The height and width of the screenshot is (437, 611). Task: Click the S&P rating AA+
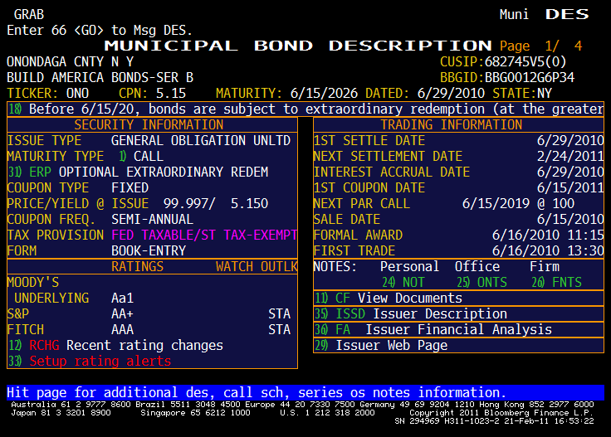(122, 313)
